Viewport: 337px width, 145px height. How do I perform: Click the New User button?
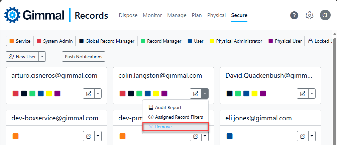coord(22,57)
